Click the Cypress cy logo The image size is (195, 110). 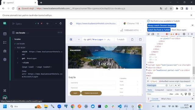pos(5,98)
